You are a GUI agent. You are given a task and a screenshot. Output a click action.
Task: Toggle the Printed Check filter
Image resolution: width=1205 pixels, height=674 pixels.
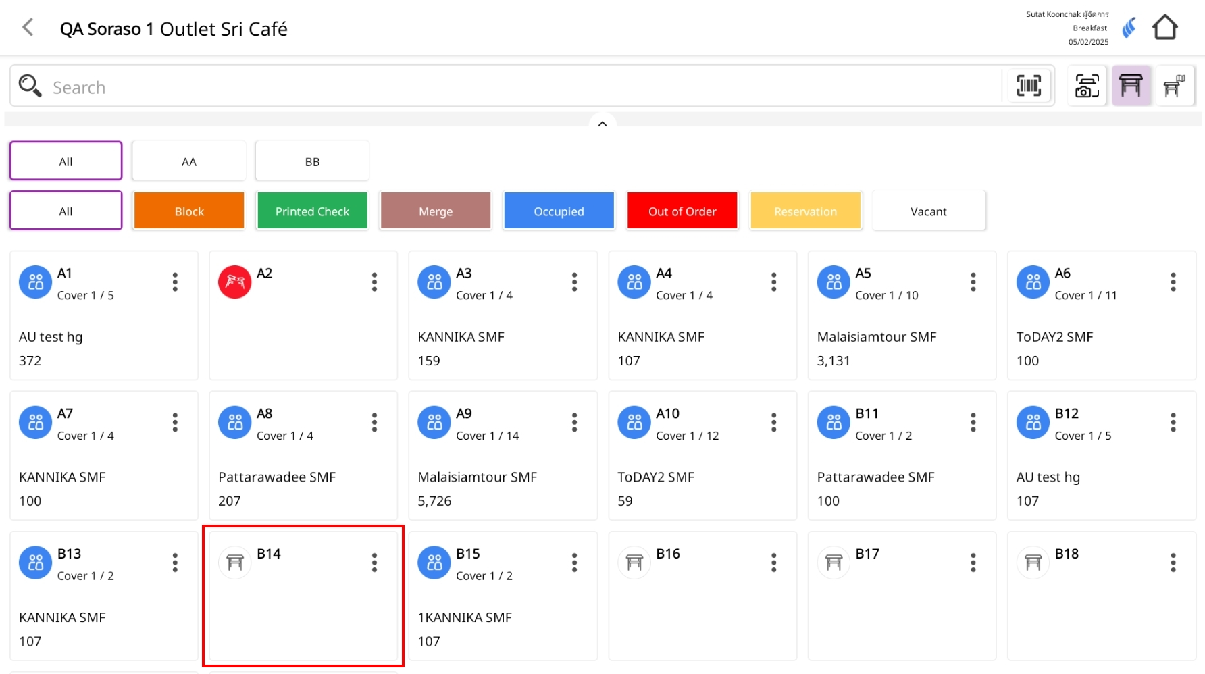(312, 211)
